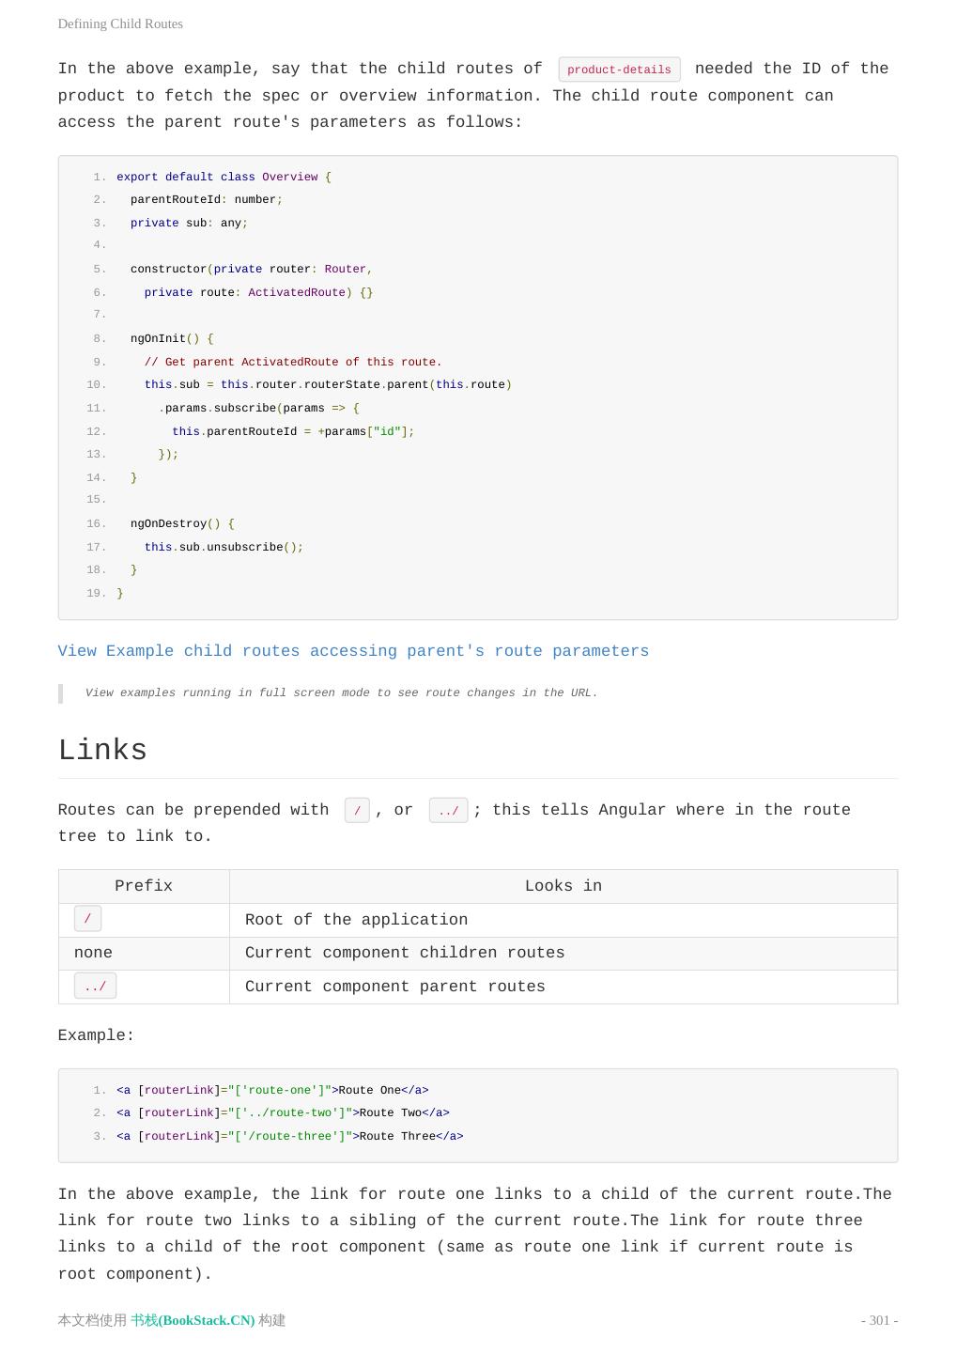Image resolution: width=957 pixels, height=1353 pixels.
Task: Click the none prefix table cell
Action: point(93,953)
